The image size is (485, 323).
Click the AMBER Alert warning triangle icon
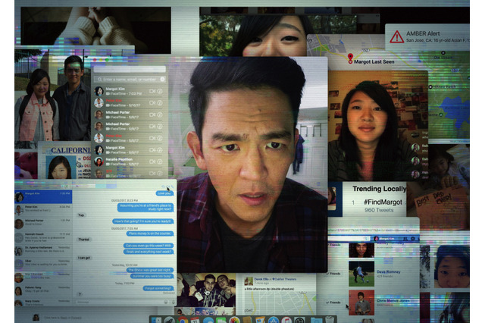[396, 36]
